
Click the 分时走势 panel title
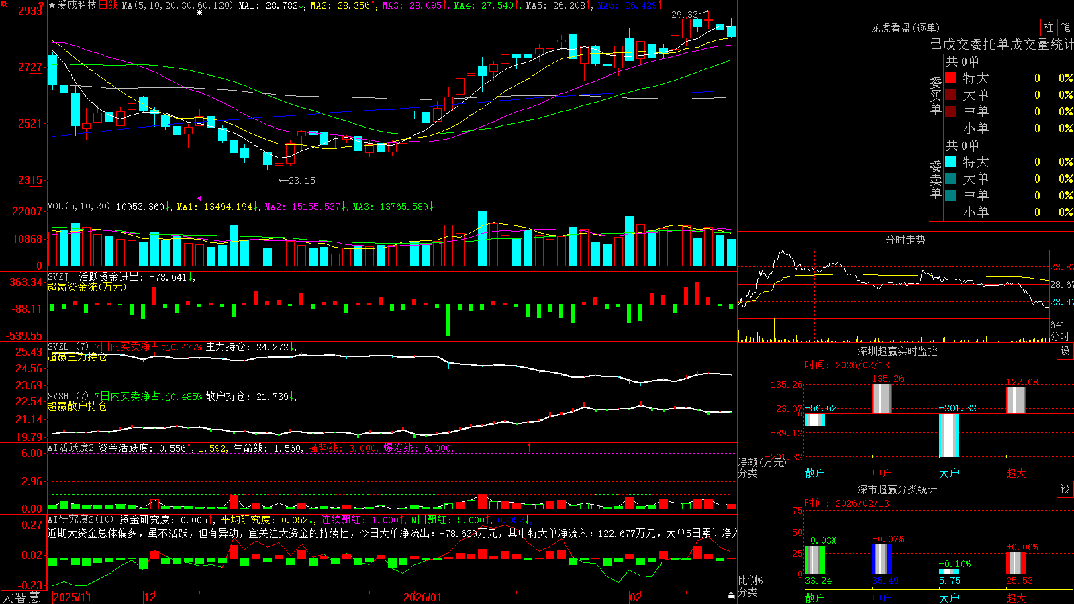tap(906, 240)
